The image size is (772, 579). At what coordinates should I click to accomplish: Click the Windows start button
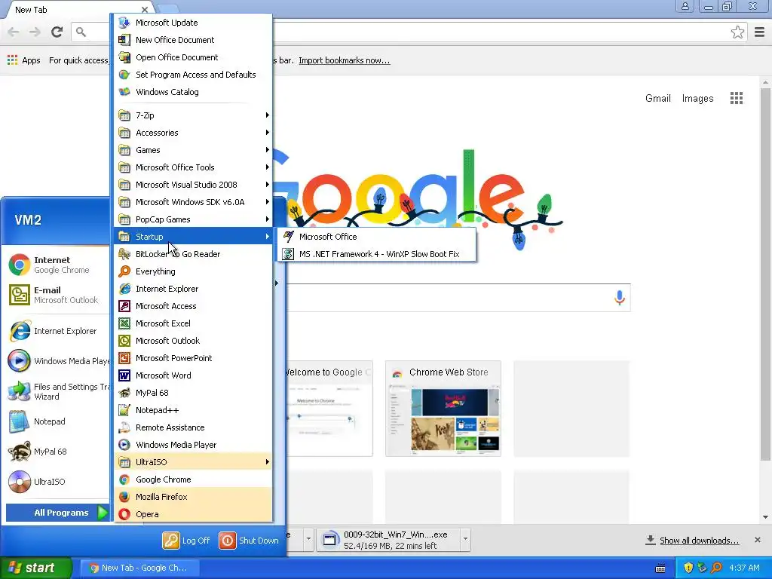click(x=36, y=568)
